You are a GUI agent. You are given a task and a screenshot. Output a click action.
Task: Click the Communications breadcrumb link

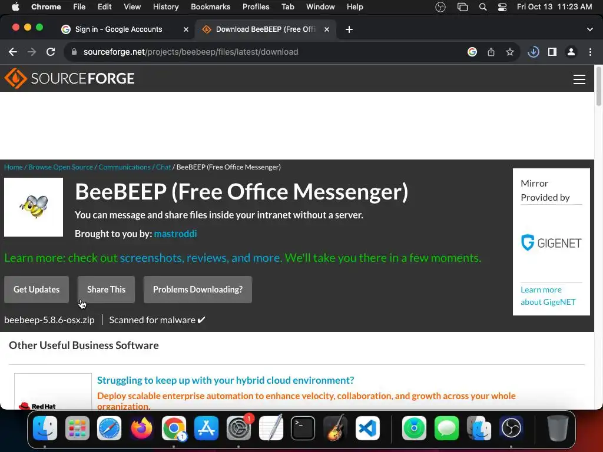click(125, 167)
